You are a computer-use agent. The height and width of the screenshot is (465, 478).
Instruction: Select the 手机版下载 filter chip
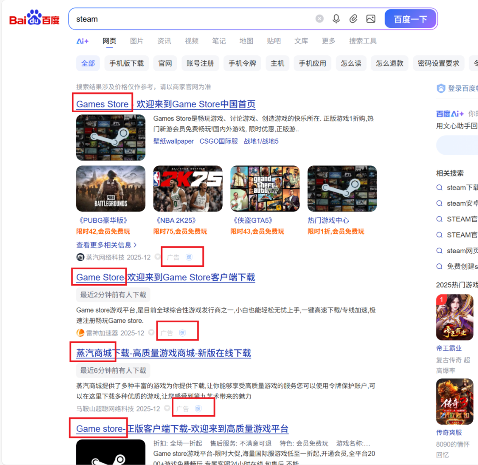[x=127, y=63]
